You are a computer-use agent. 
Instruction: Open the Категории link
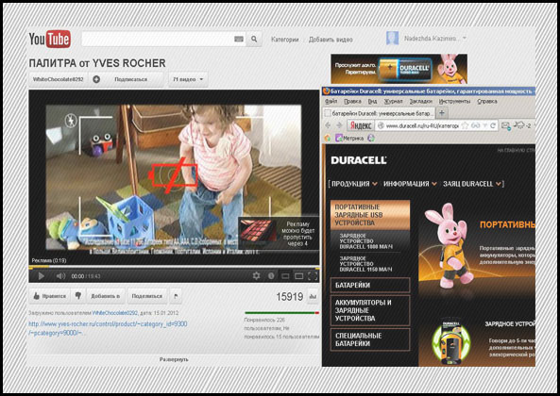pos(284,40)
